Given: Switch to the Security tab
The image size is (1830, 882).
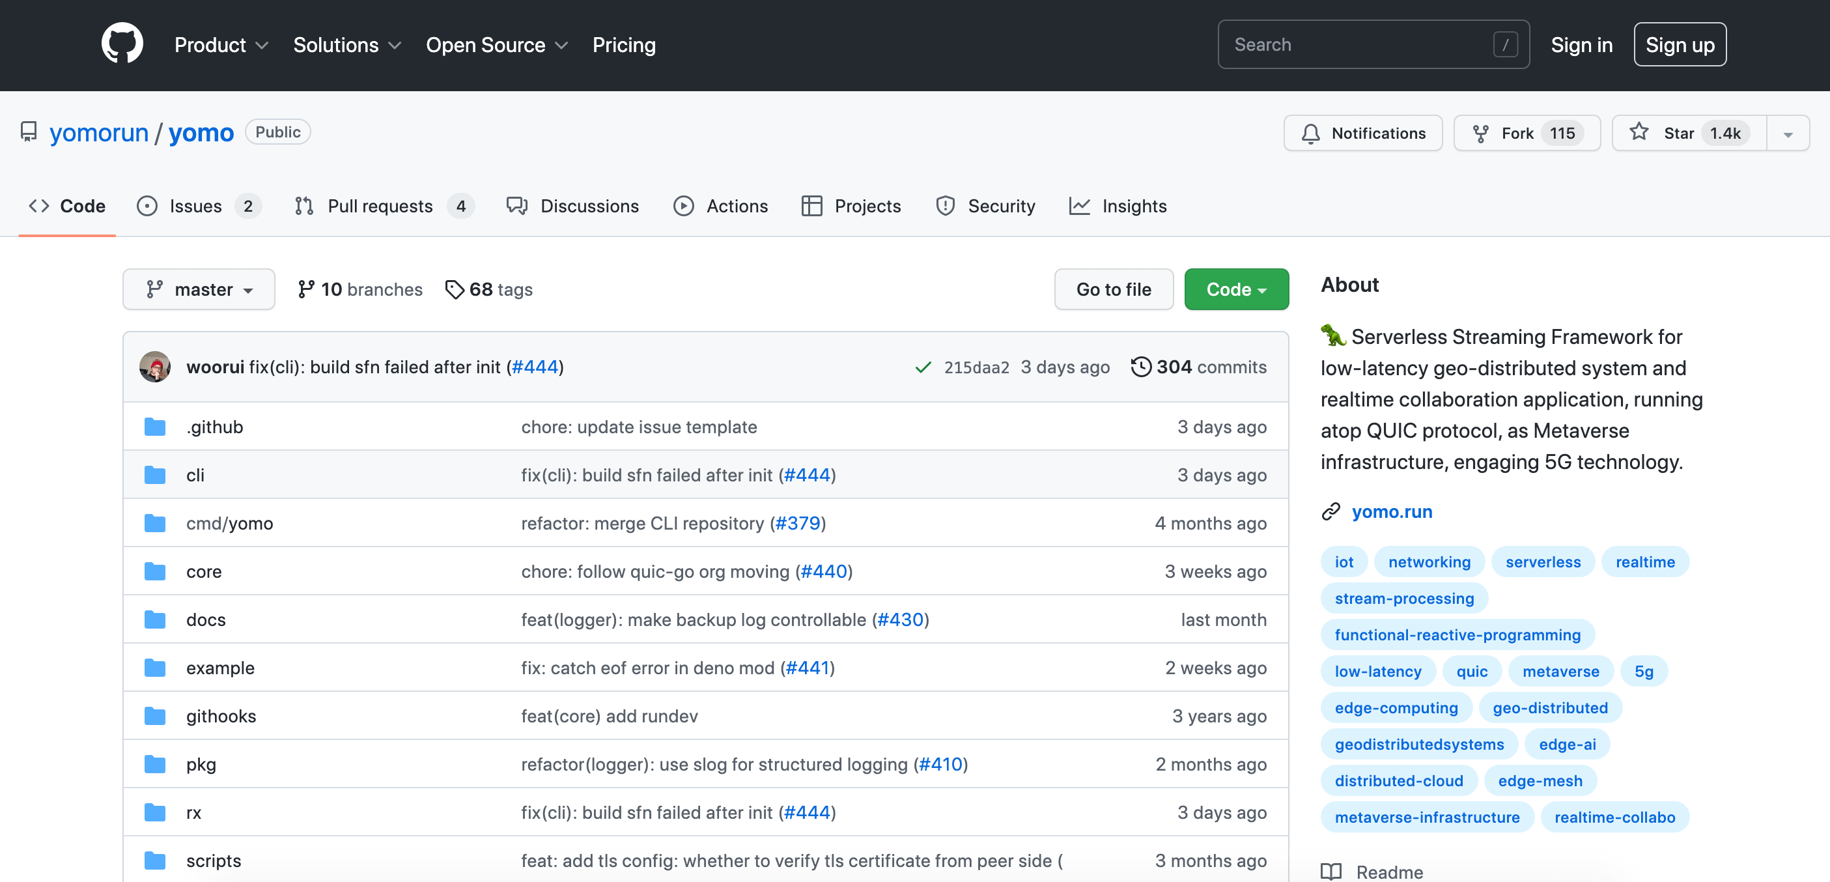Looking at the screenshot, I should click(985, 206).
